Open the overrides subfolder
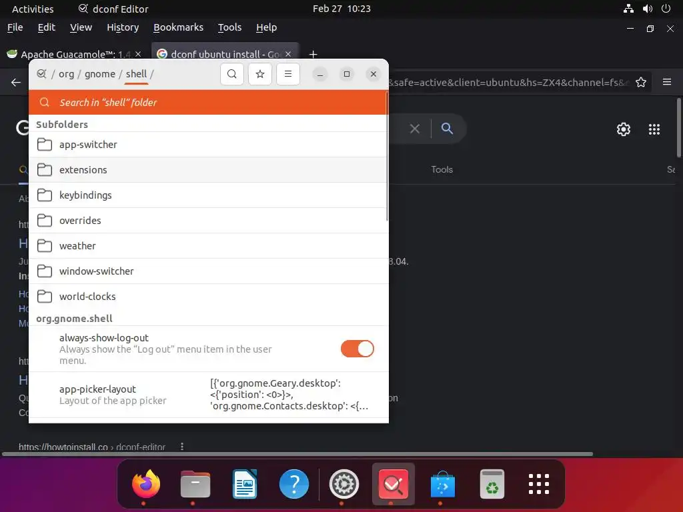Image resolution: width=683 pixels, height=512 pixels. point(208,220)
